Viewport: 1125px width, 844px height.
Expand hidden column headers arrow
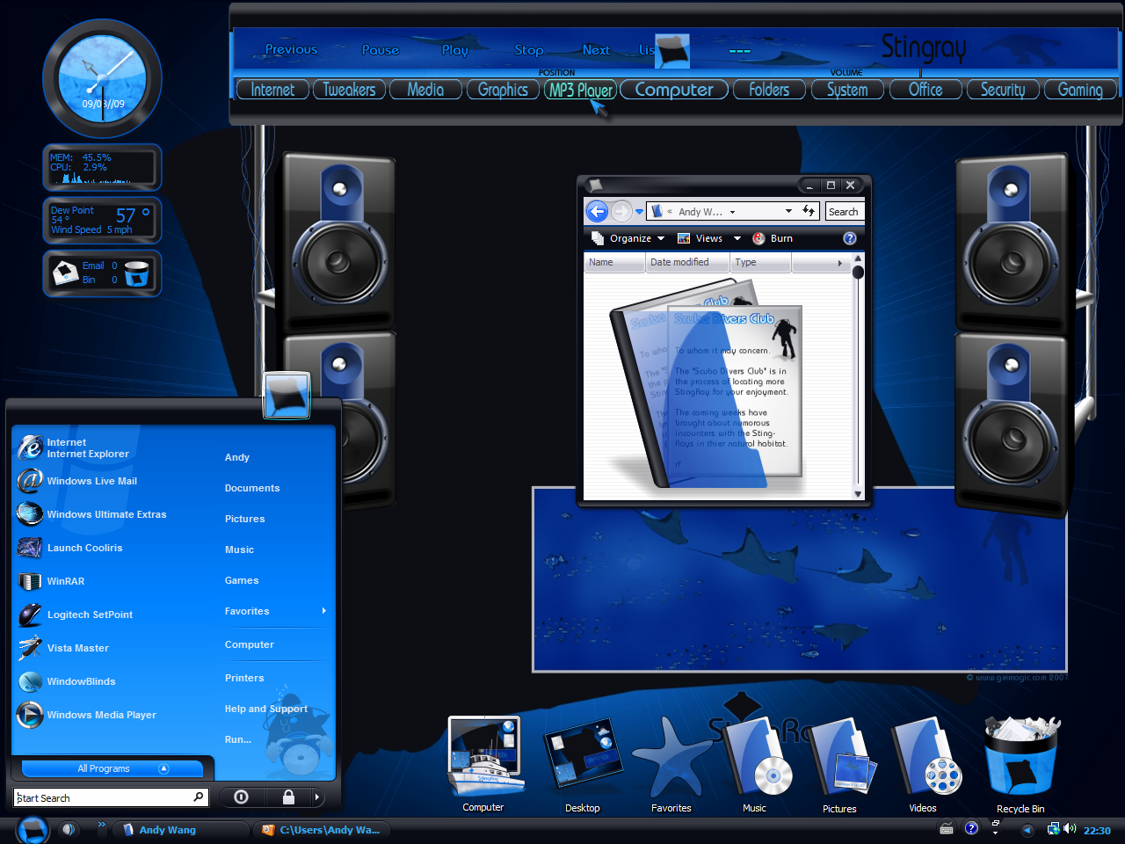839,263
